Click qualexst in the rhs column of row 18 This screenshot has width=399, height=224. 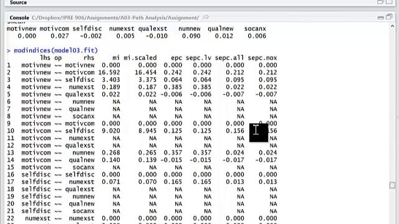click(x=80, y=189)
